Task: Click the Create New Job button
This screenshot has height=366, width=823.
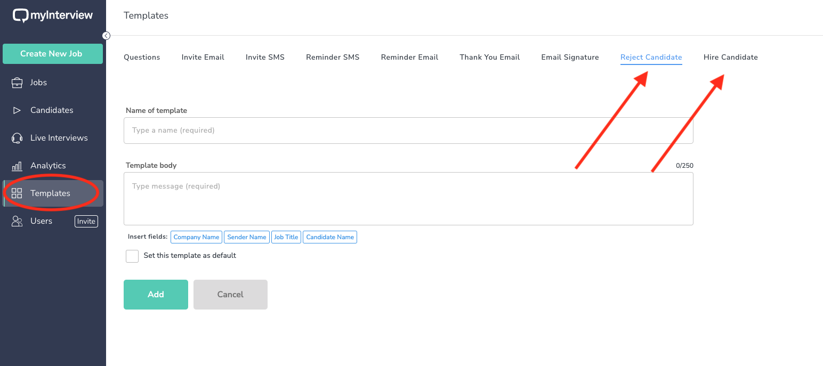Action: tap(52, 54)
